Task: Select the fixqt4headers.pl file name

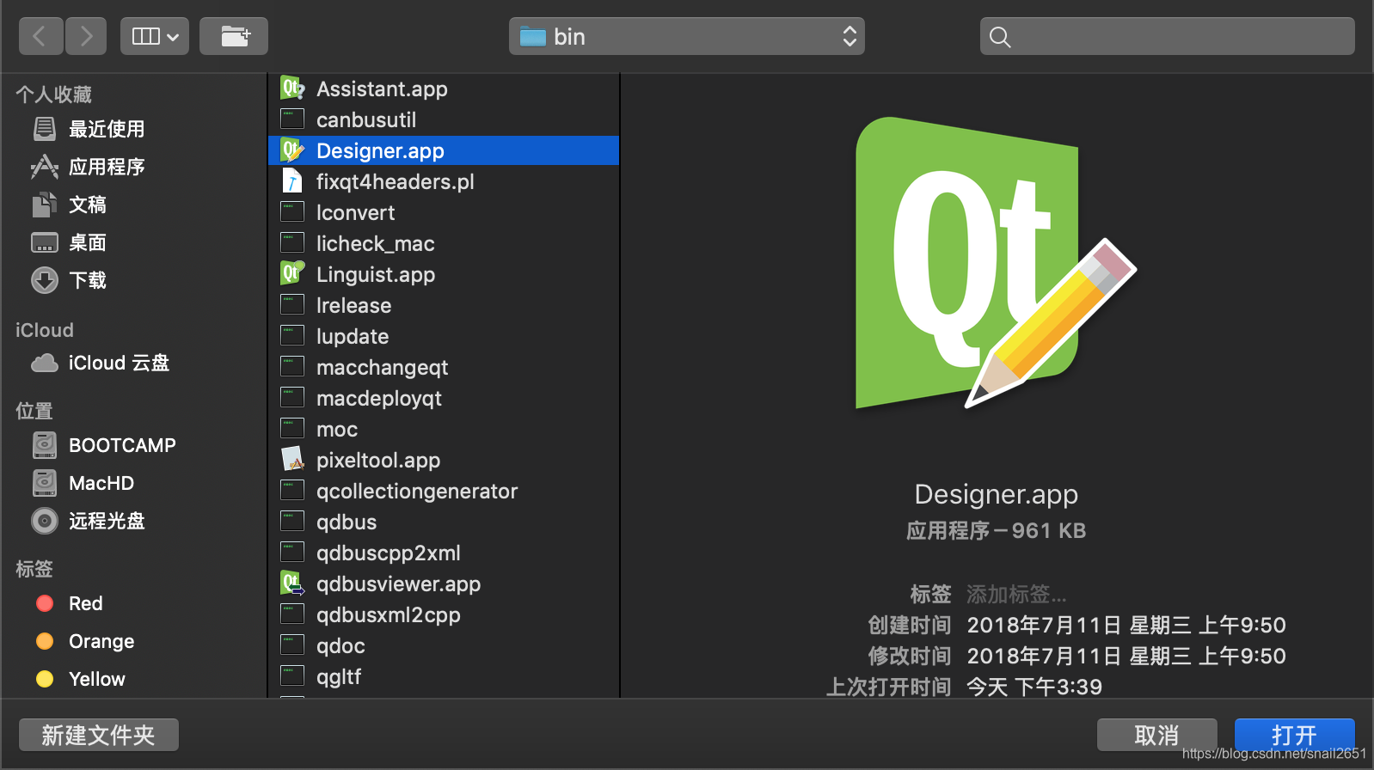Action: [x=396, y=181]
